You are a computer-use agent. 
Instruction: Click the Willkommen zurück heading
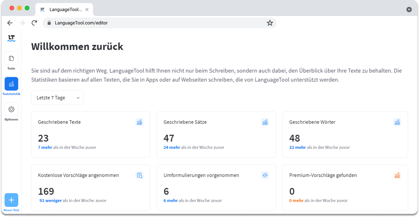(77, 47)
